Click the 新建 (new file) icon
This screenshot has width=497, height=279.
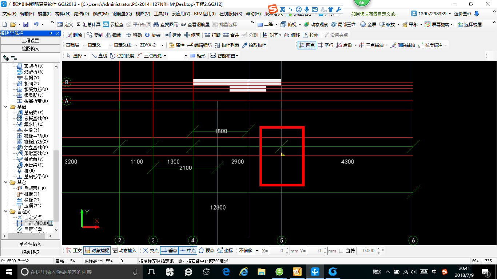(x=5, y=24)
